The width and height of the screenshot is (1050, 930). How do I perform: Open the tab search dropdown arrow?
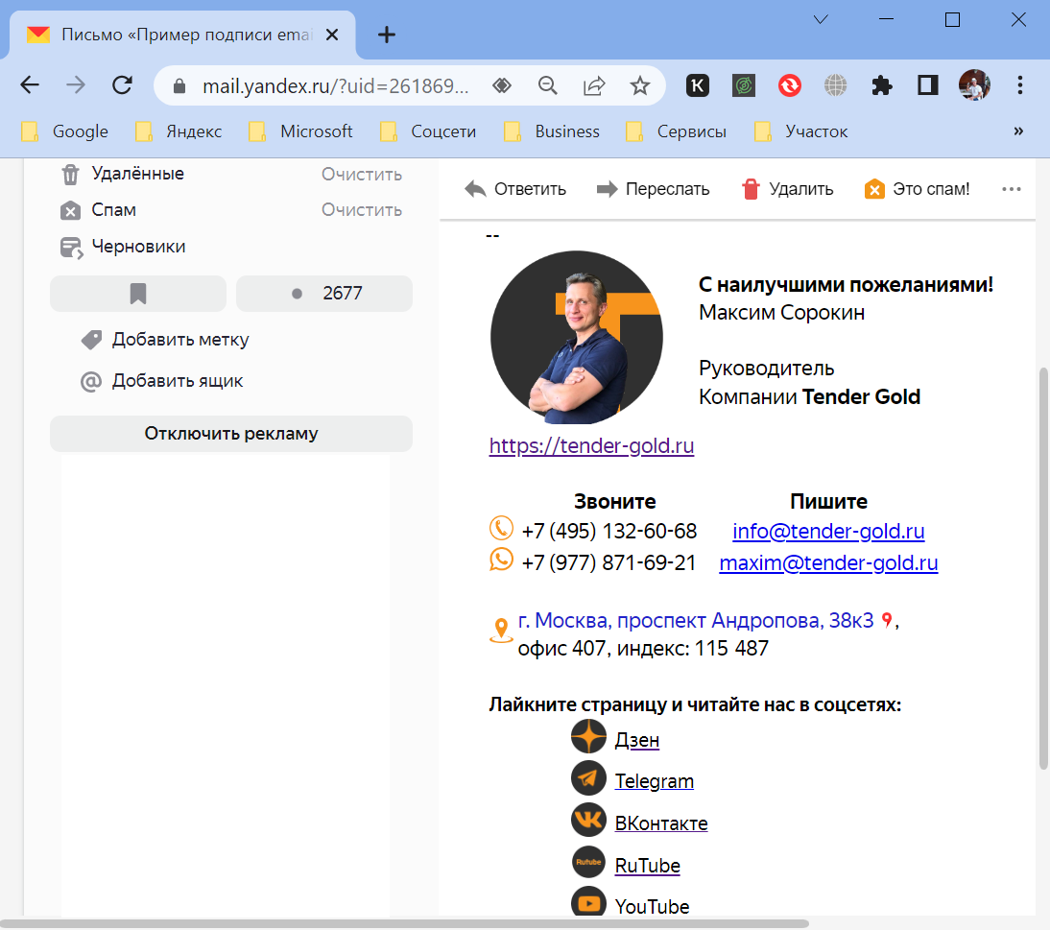pos(821,19)
